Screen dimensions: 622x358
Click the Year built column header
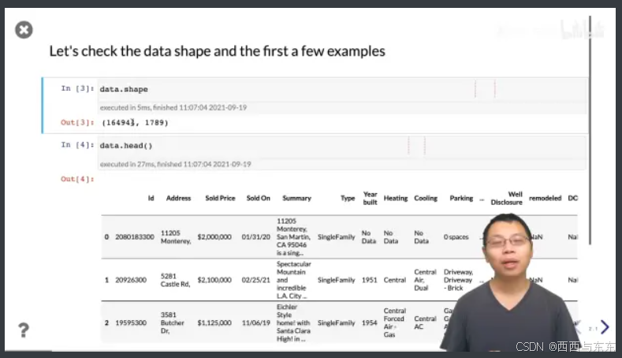[370, 198]
